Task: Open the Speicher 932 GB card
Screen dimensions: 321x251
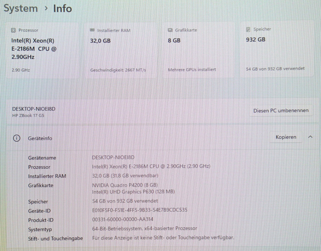Action: pos(277,49)
